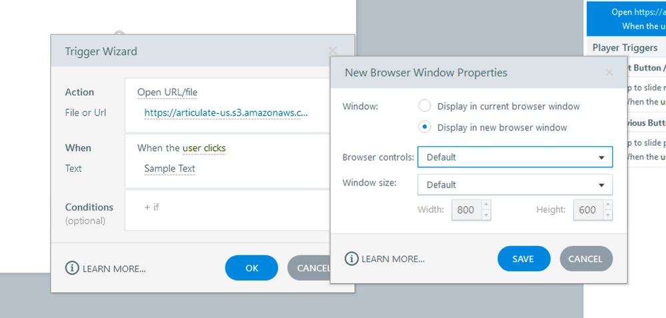Decrease the Width value with down arrow

pyautogui.click(x=486, y=214)
